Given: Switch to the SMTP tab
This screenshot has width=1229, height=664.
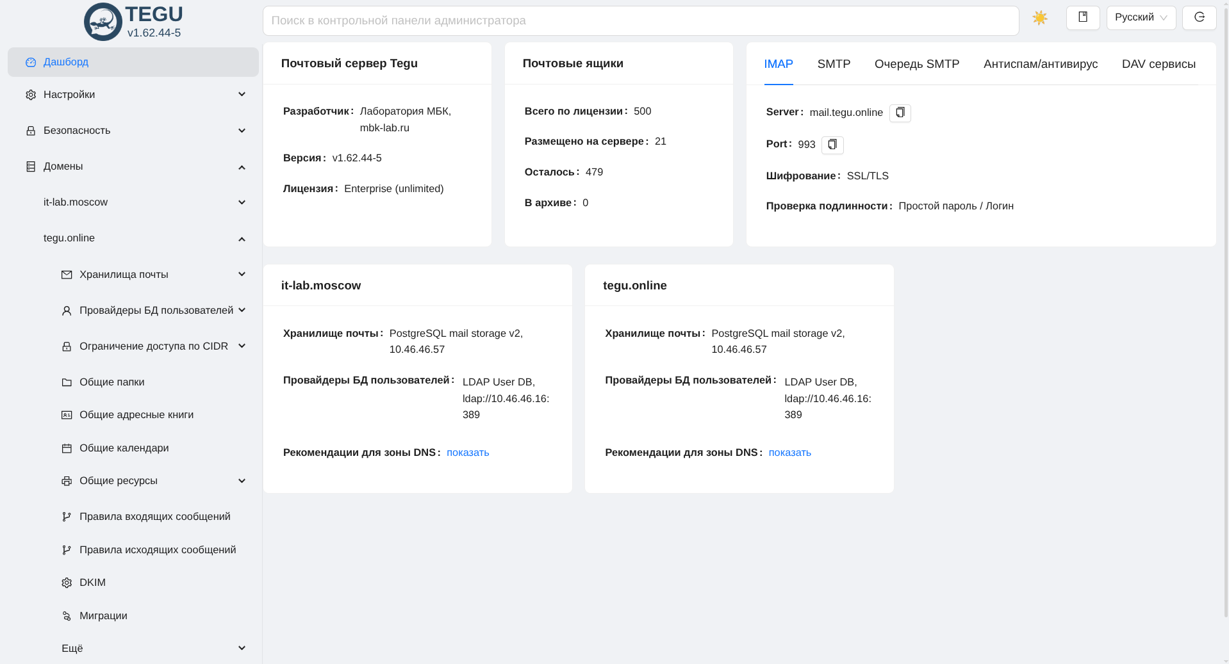Looking at the screenshot, I should click(x=834, y=64).
